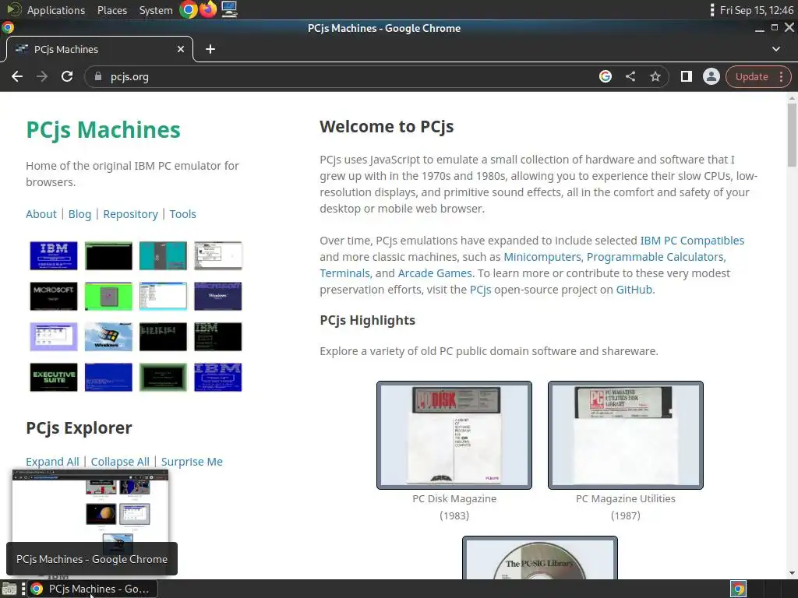Follow the IBM PC Compatibles link

692,241
